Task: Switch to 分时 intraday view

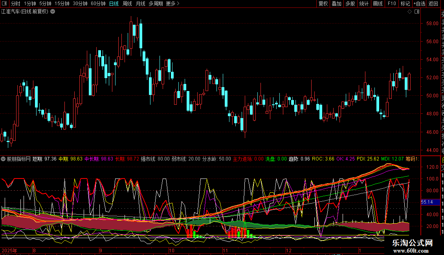Action: pyautogui.click(x=15, y=4)
